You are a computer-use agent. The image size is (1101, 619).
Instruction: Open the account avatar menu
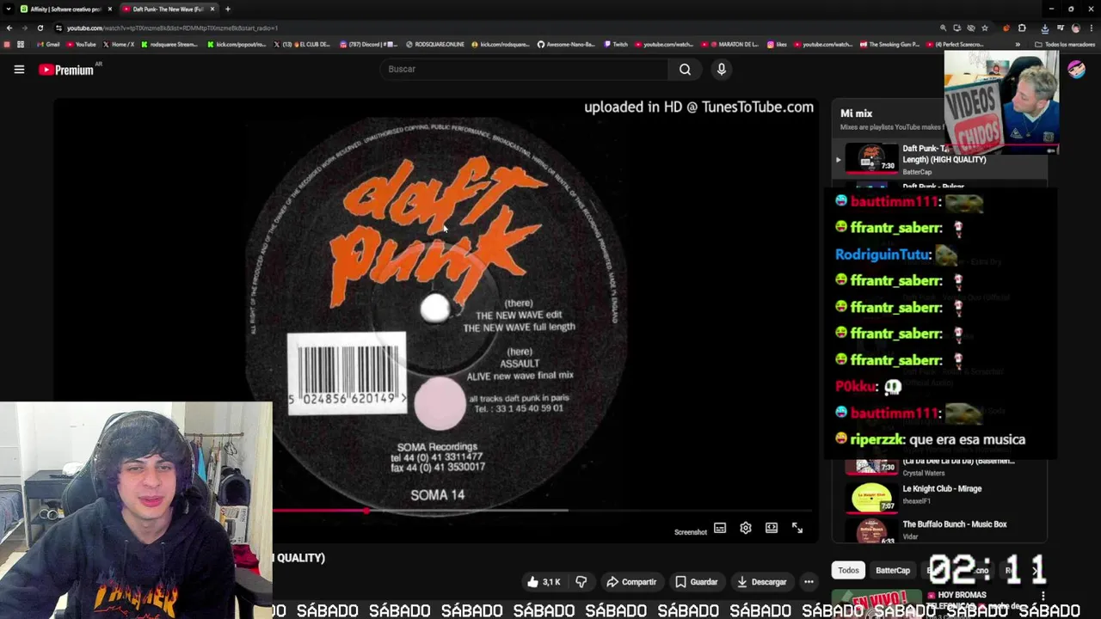click(x=1076, y=70)
